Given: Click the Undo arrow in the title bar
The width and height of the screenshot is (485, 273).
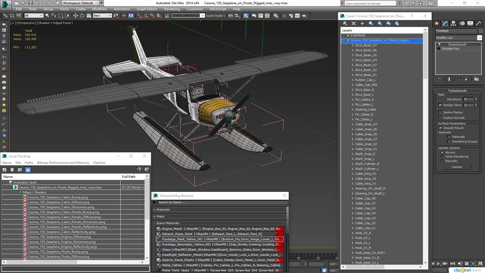Looking at the screenshot, I should [37, 3].
